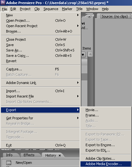The width and height of the screenshot is (132, 167).
Task: Close the History panel tab
Action: (60, 156)
